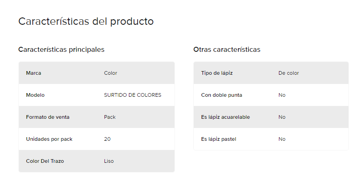
Task: Select 'No' next to Con doble punta
Action: tap(282, 95)
